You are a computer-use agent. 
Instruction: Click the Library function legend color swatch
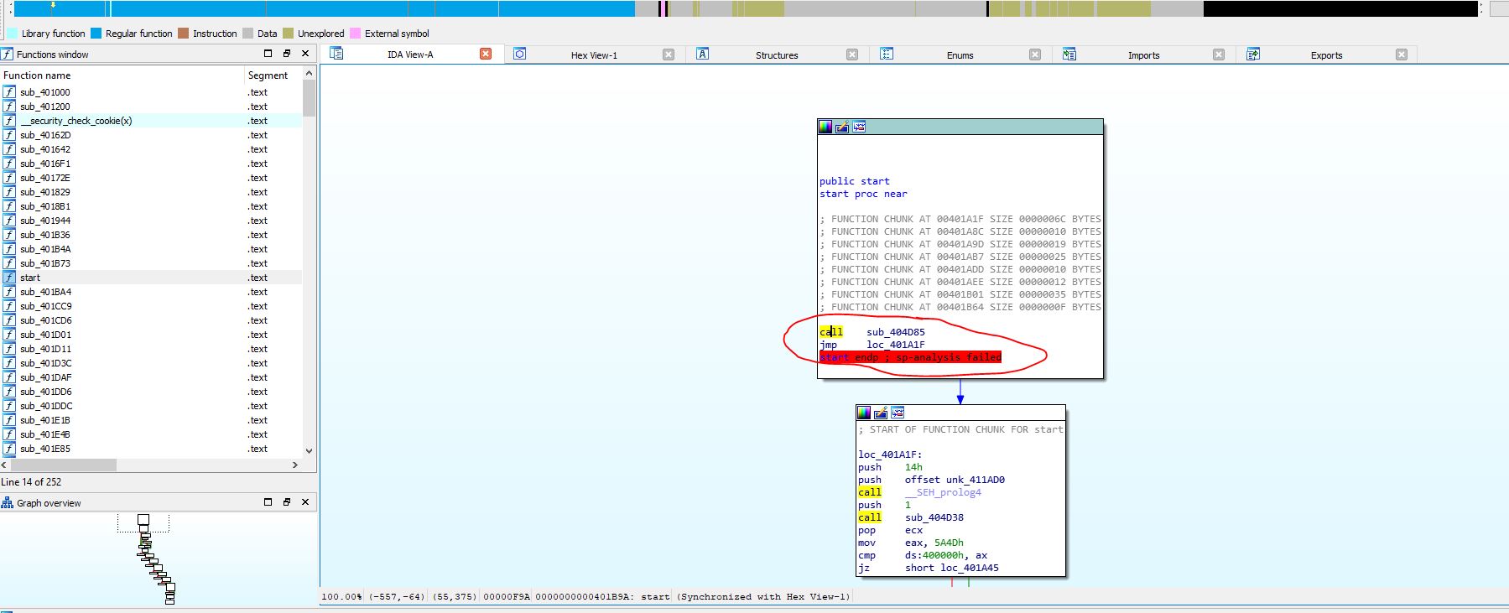(x=12, y=34)
